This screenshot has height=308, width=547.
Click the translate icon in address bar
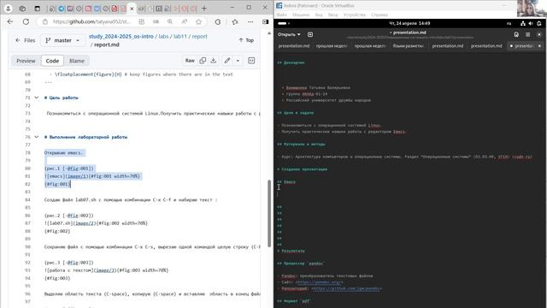(156, 21)
